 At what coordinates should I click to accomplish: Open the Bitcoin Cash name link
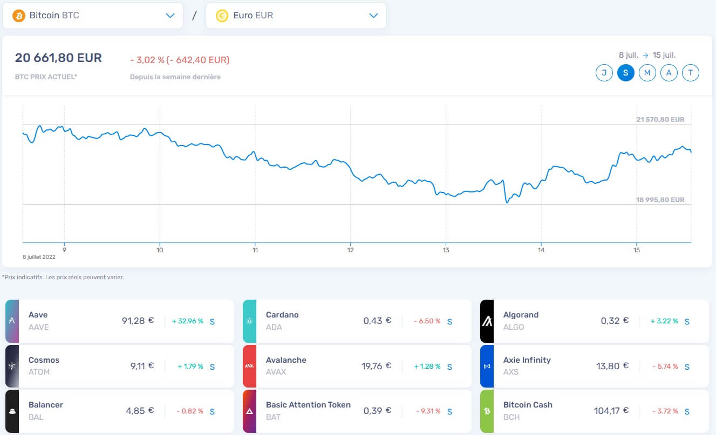528,405
